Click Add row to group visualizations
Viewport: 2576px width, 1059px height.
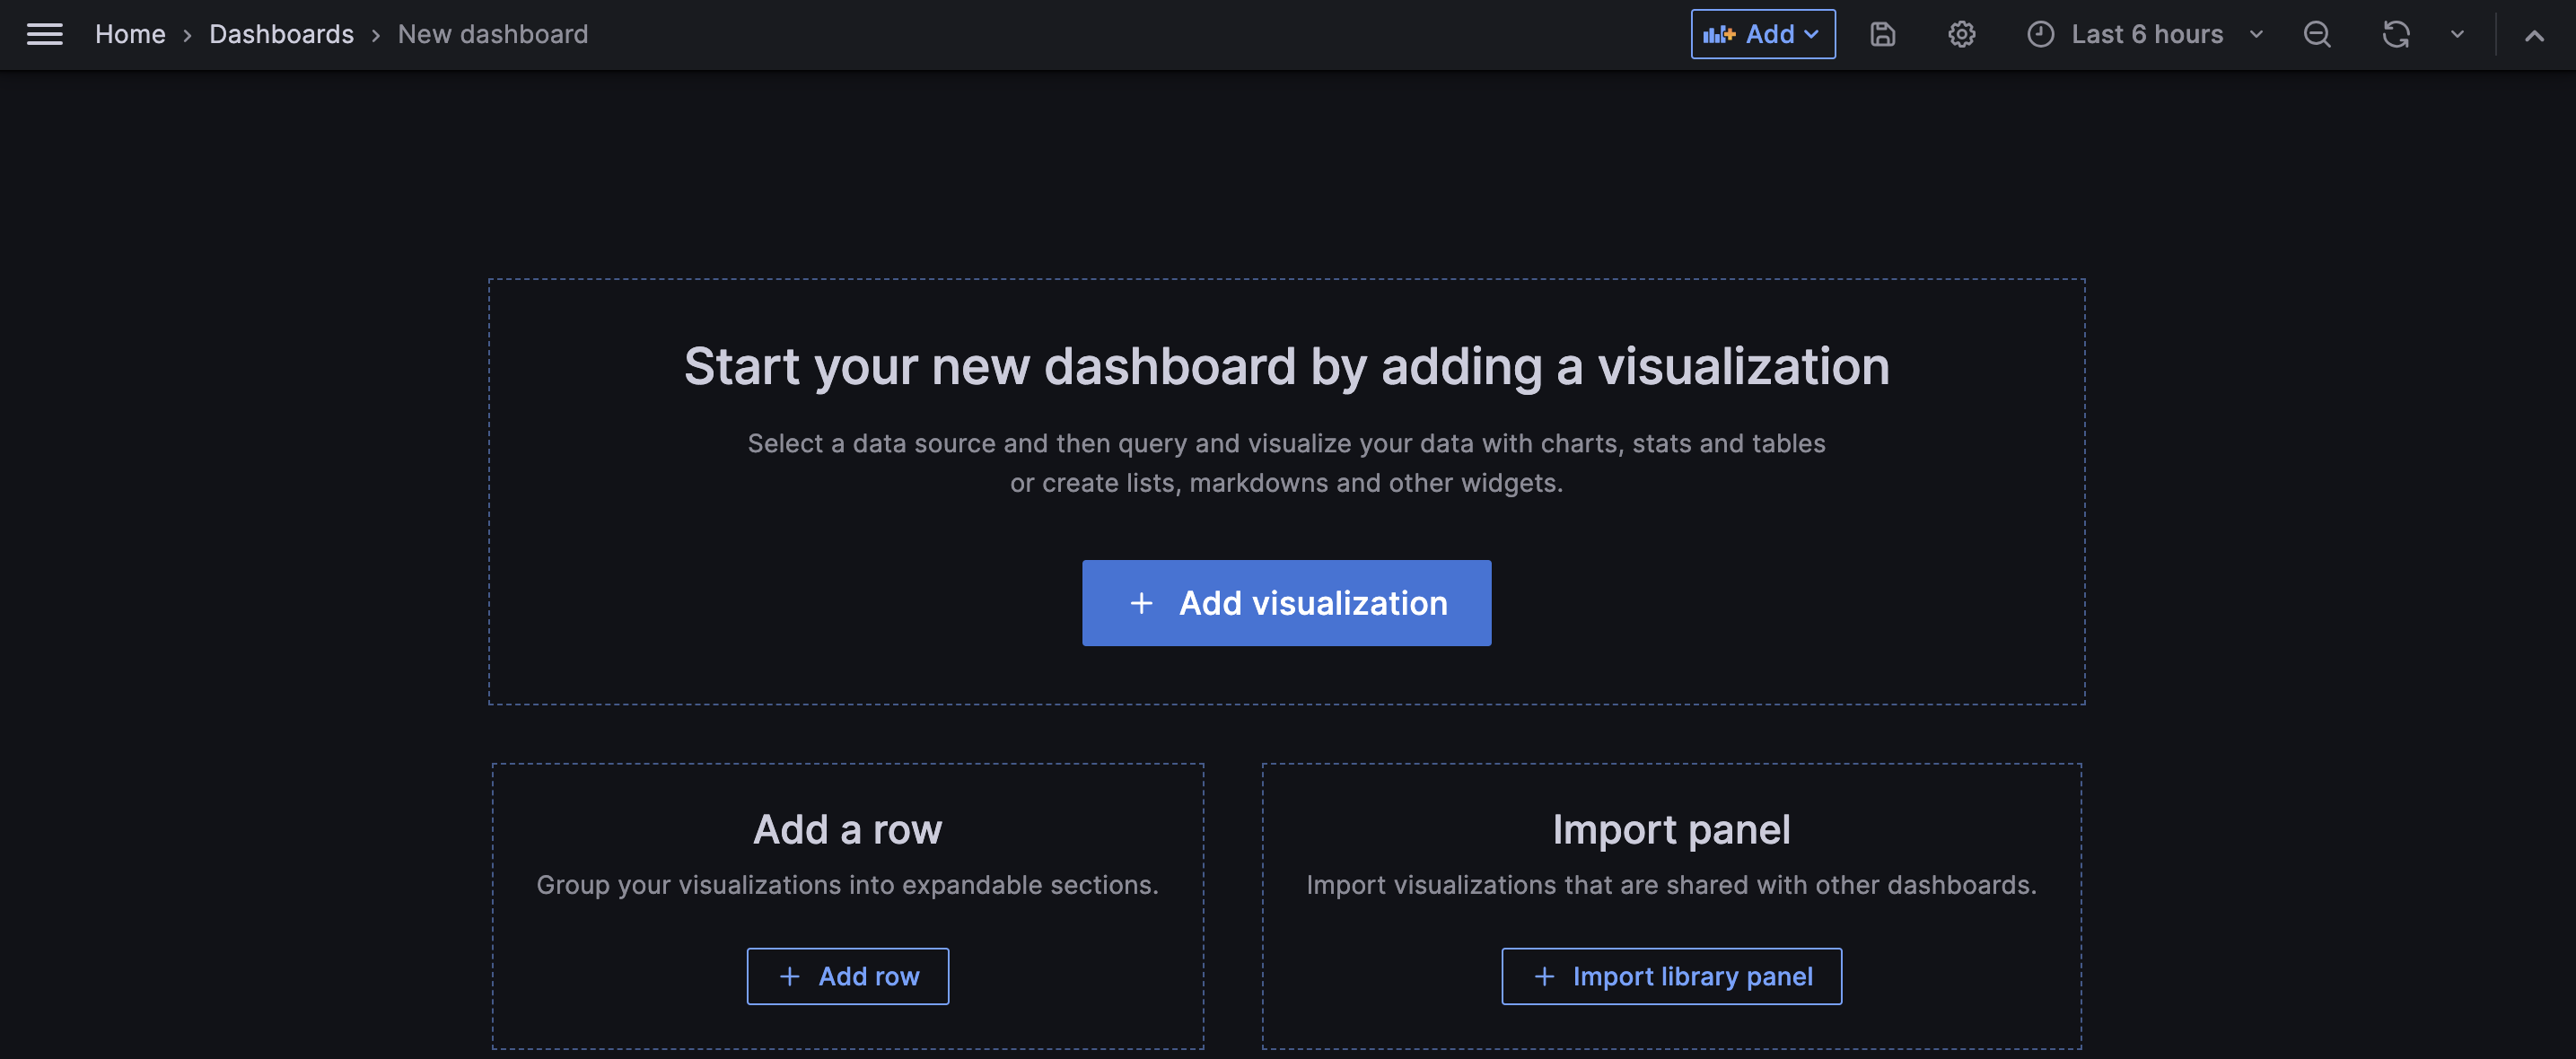pos(847,975)
